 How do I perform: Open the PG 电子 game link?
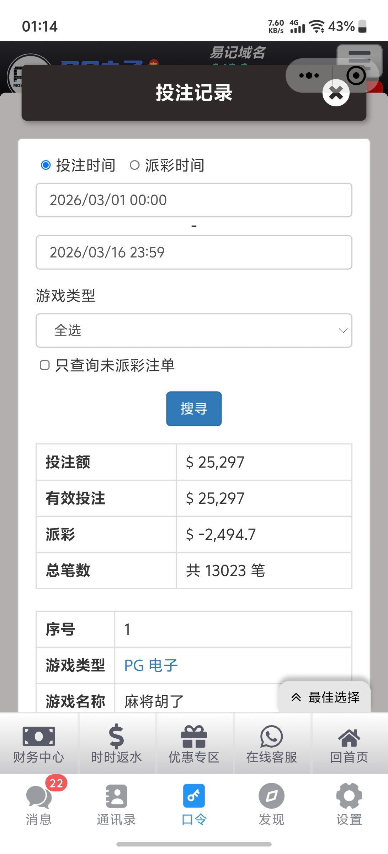151,665
